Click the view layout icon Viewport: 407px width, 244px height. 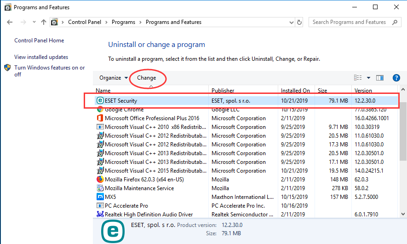point(358,77)
